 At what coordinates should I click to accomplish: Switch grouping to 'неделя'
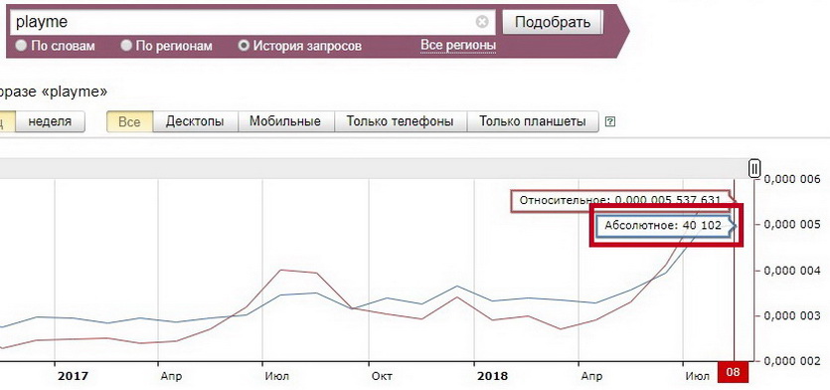click(50, 121)
